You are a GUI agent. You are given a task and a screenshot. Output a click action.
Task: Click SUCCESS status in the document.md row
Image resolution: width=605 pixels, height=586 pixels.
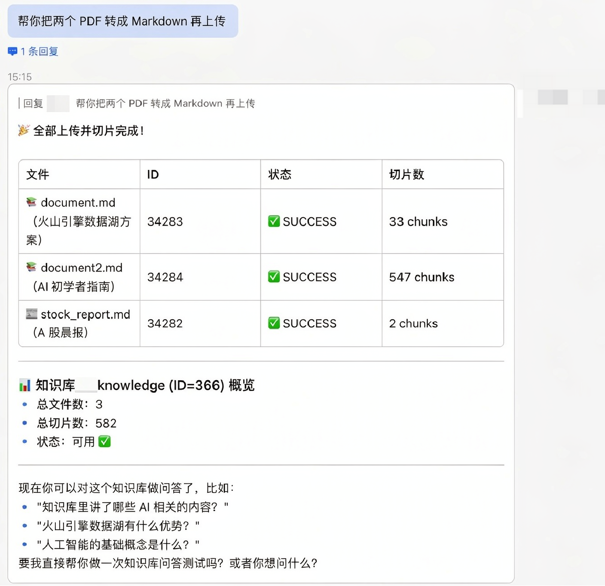click(309, 222)
